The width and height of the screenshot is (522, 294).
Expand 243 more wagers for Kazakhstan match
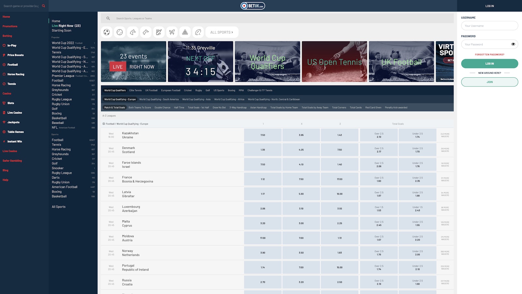445,135
